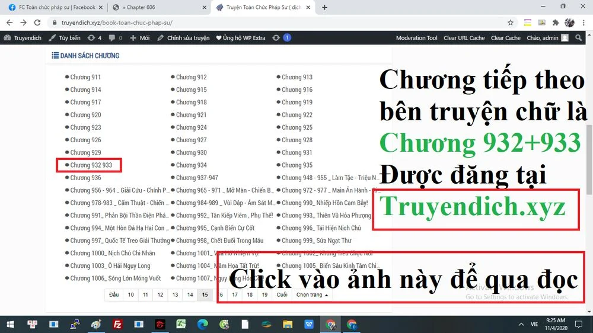Image resolution: width=593 pixels, height=333 pixels.
Task: Click the 'Clear Cache' admin bar button
Action: pyautogui.click(x=505, y=38)
